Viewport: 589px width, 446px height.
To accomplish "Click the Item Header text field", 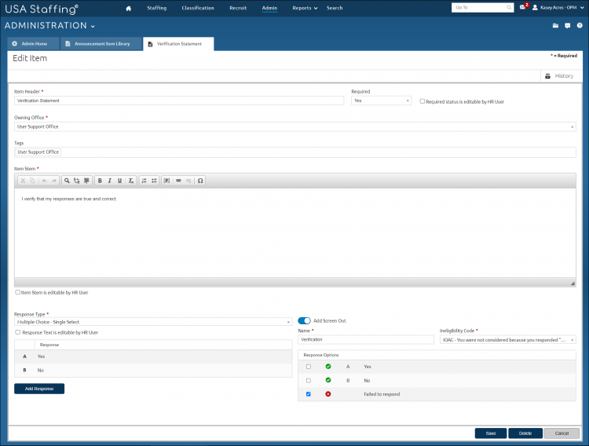I will pos(179,101).
